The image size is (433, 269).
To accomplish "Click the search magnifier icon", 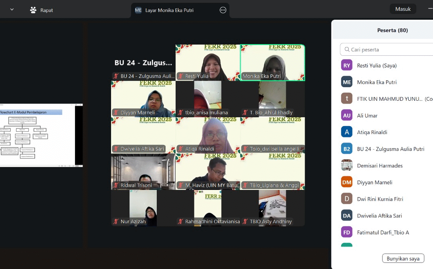I will click(x=346, y=49).
